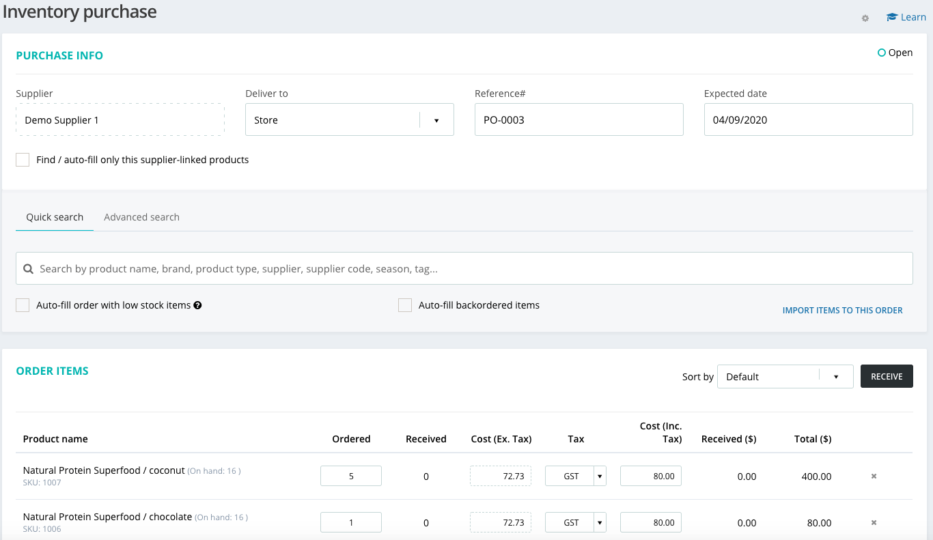Click the Received ($) column header
The height and width of the screenshot is (540, 933).
[x=729, y=439]
